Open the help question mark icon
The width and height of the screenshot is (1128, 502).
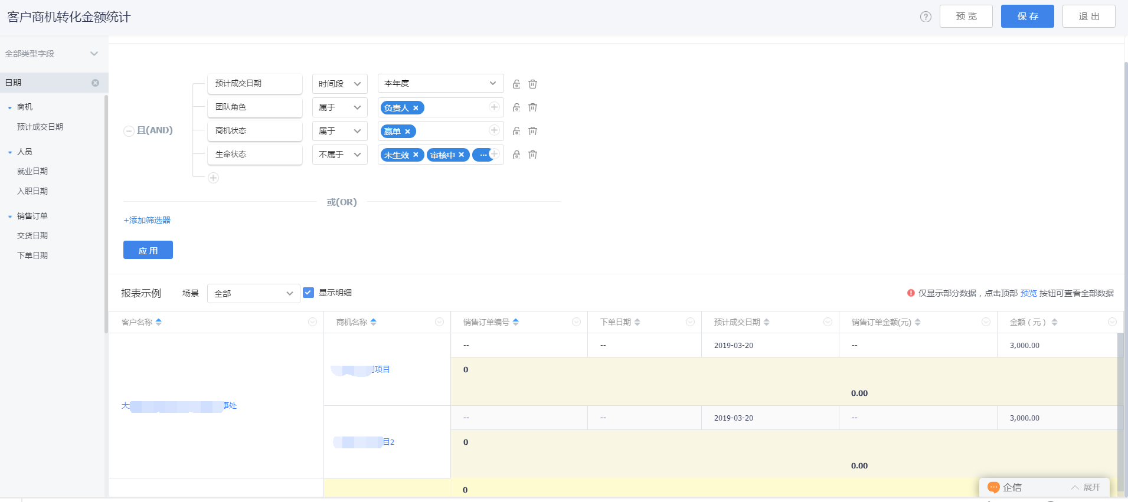click(926, 17)
